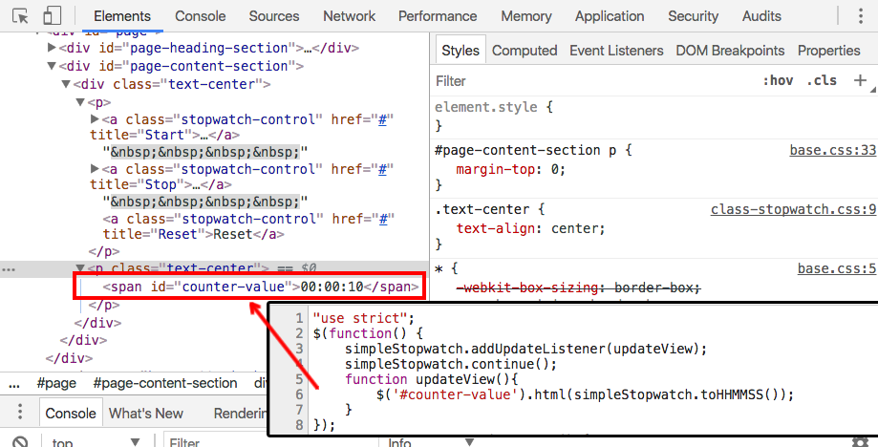This screenshot has height=447, width=878.
Task: Open the Sources tab
Action: 274,16
